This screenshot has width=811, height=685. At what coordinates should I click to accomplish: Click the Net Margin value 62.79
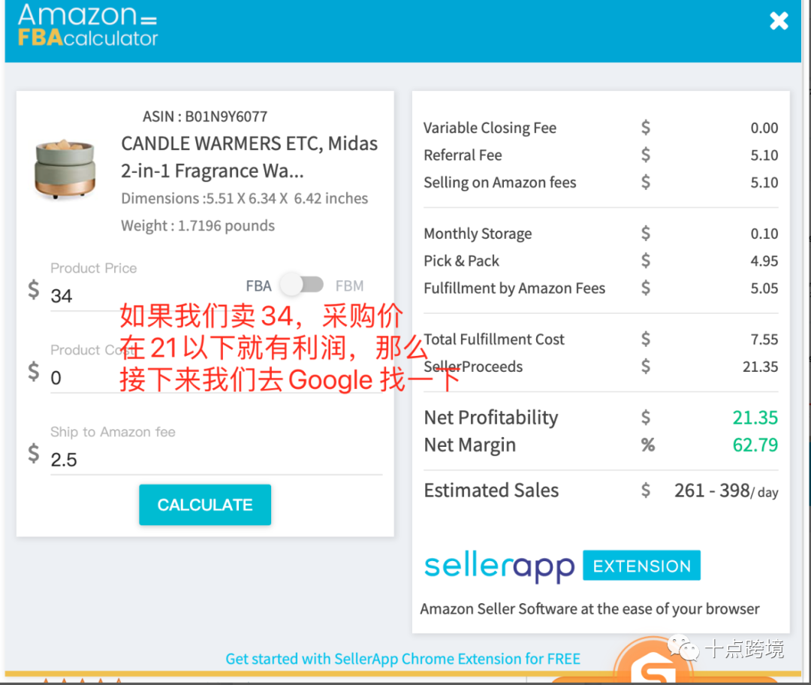[755, 445]
